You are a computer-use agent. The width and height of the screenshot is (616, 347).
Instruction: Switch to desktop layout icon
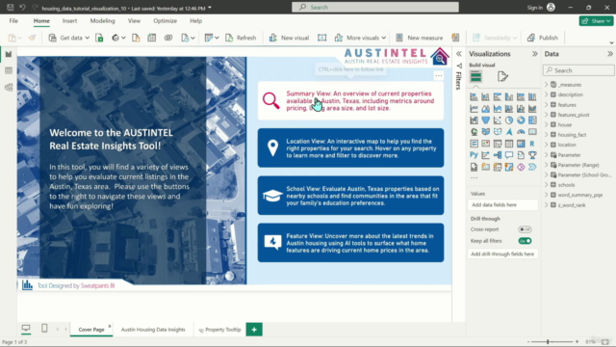[x=26, y=328]
